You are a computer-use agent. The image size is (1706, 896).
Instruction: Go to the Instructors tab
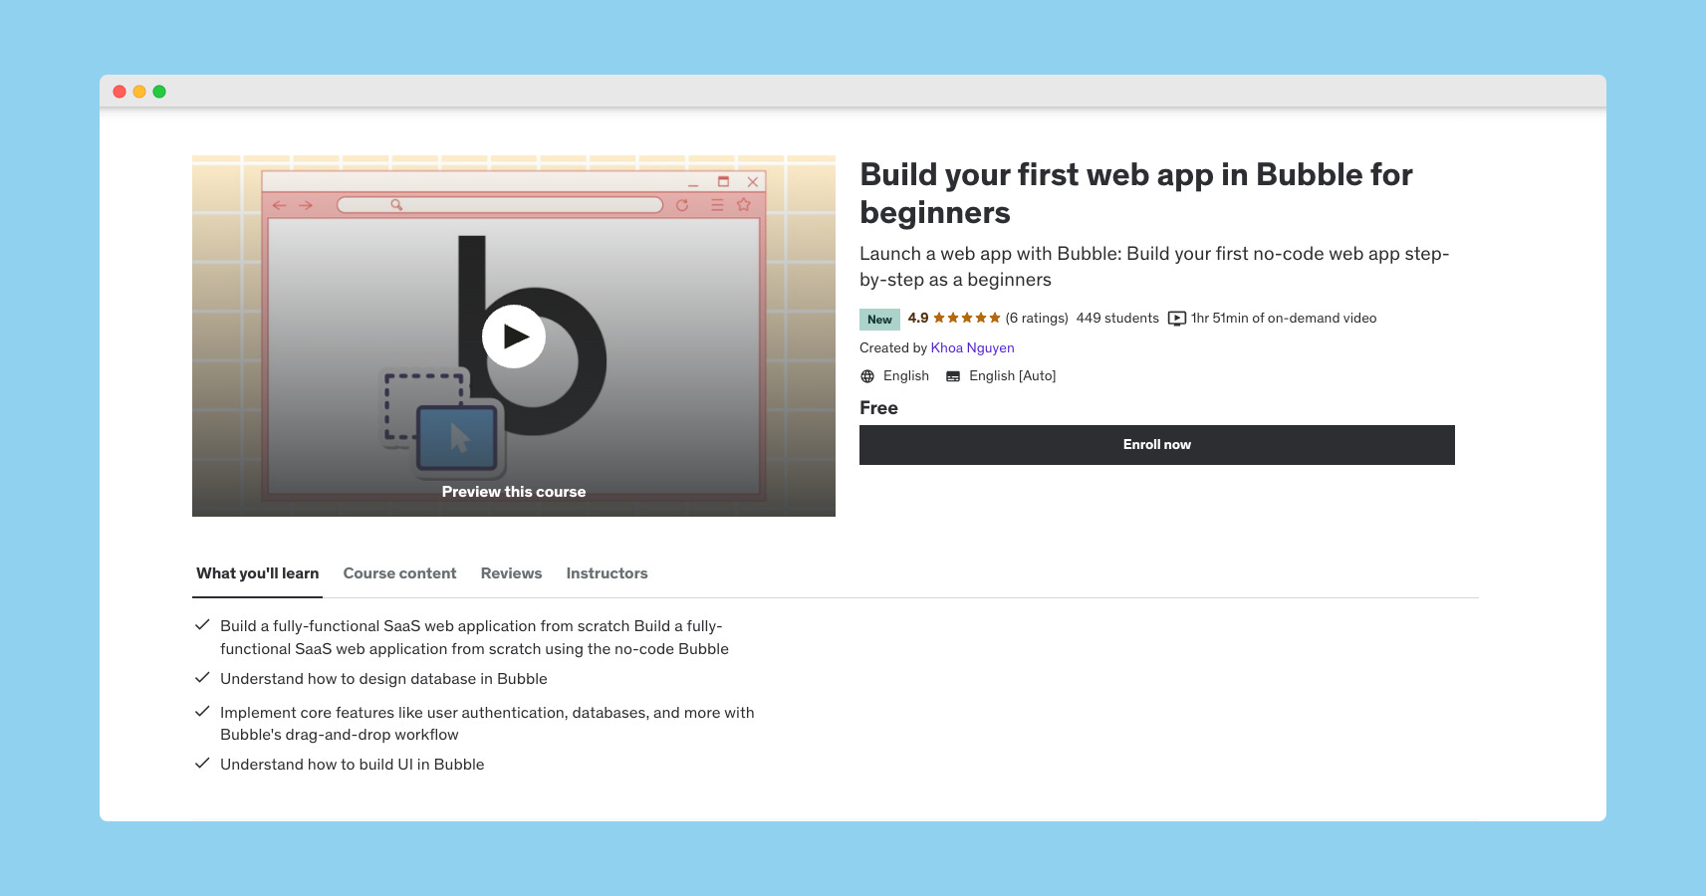point(607,573)
